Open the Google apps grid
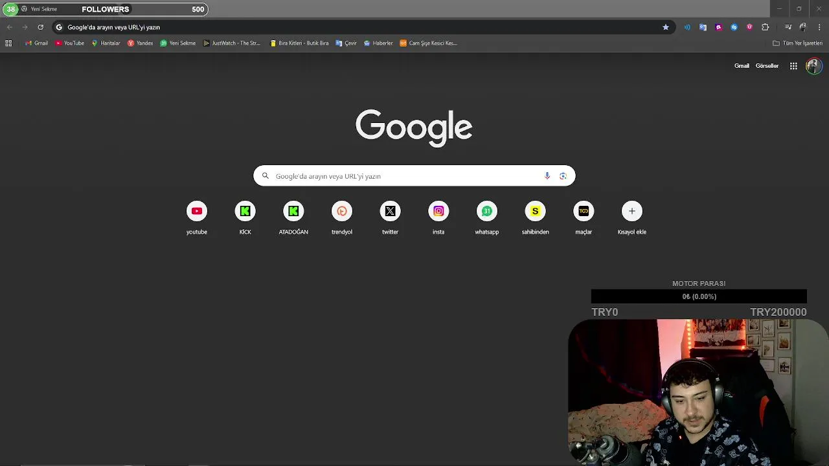 pos(793,66)
